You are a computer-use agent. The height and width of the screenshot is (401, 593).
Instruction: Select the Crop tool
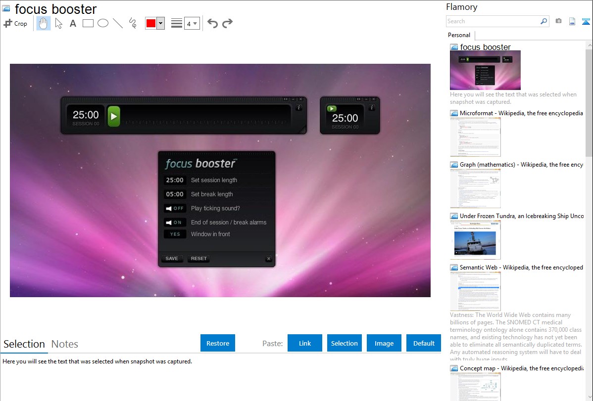point(15,23)
